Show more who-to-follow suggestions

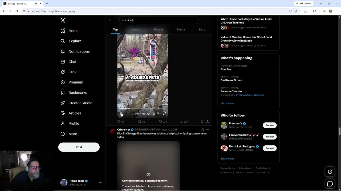tap(227, 159)
